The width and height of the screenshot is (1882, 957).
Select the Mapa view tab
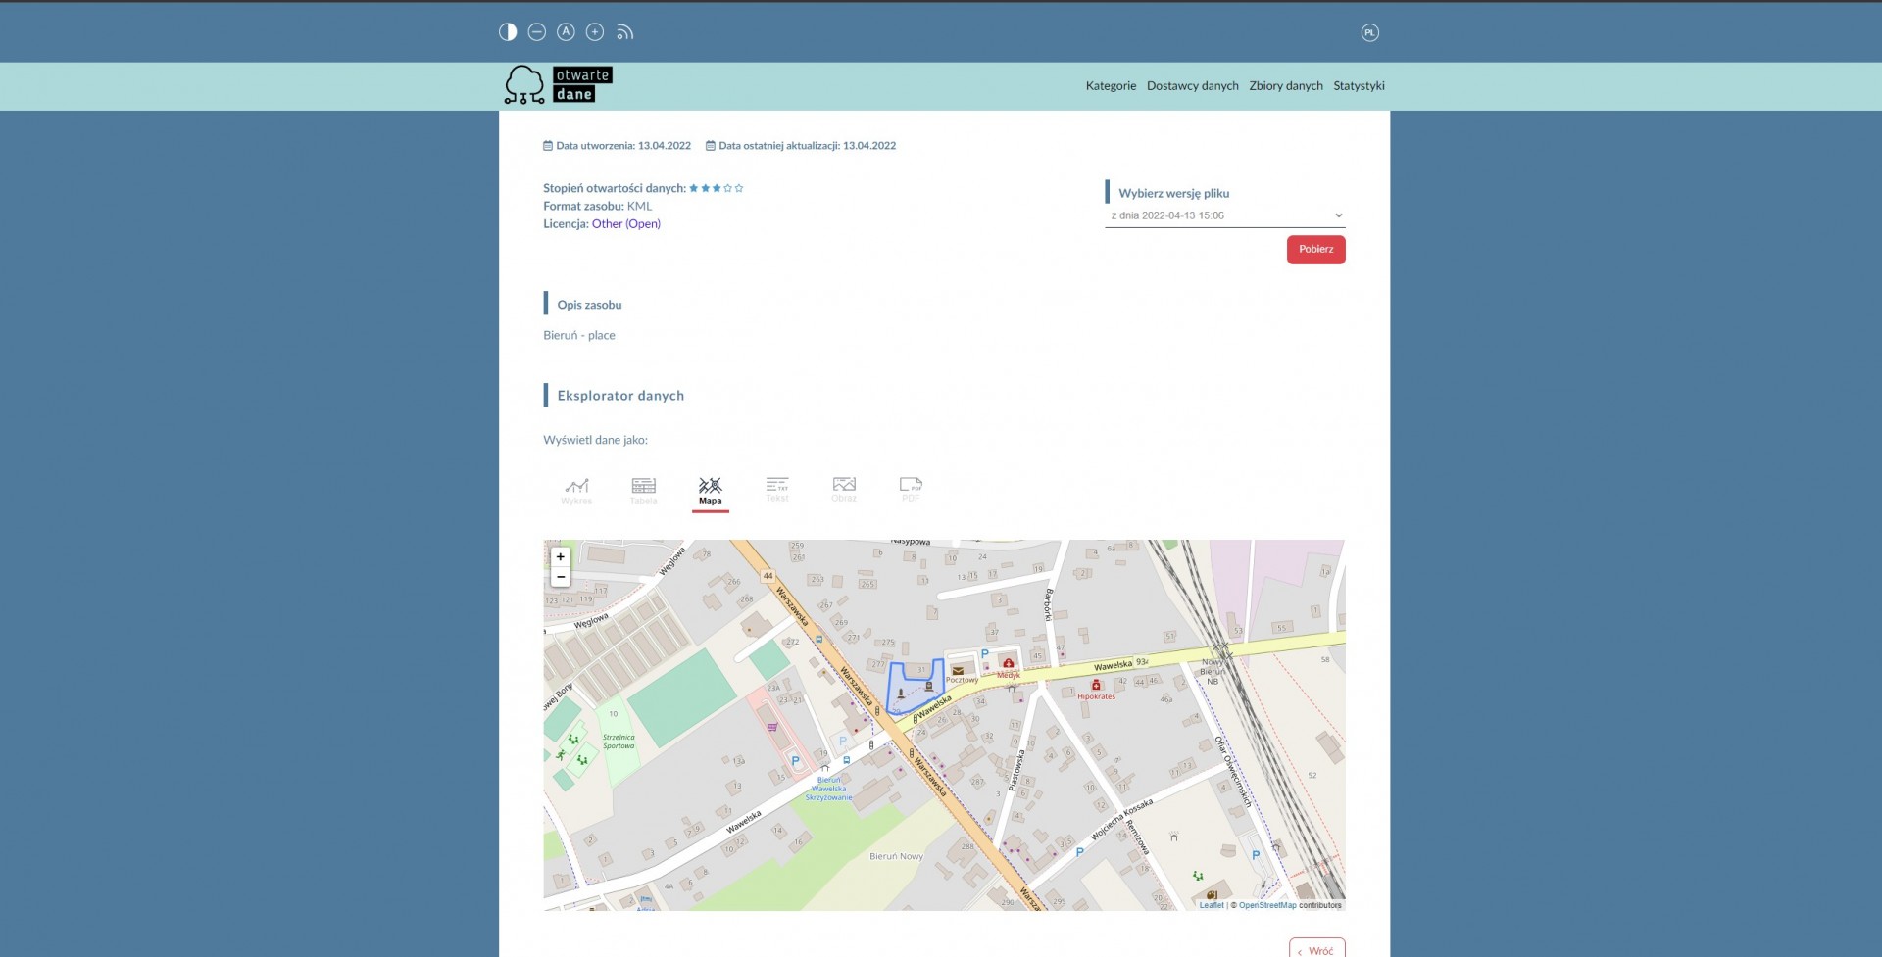(710, 491)
